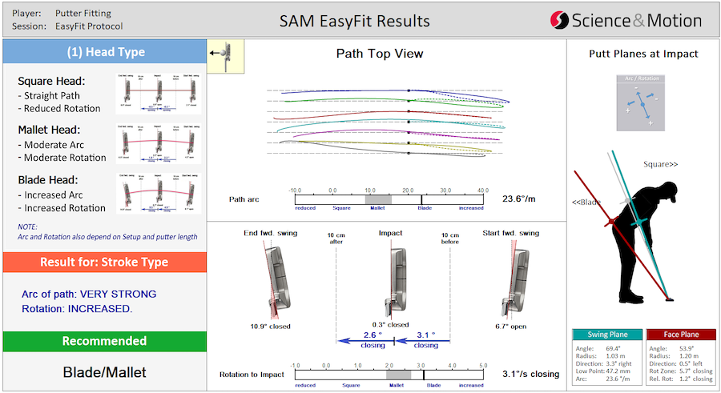Click the Blade Head: heading
Screen dimensions: 721x393
pyautogui.click(x=48, y=180)
